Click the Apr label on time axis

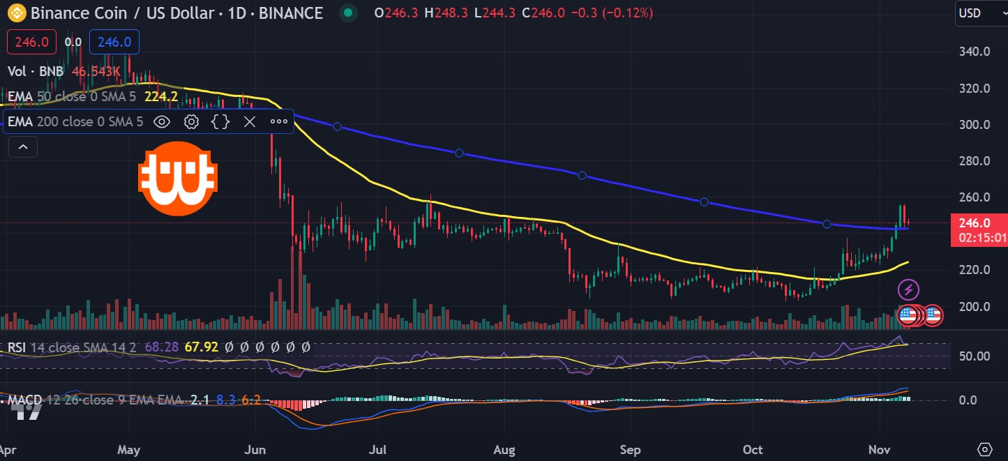click(8, 450)
